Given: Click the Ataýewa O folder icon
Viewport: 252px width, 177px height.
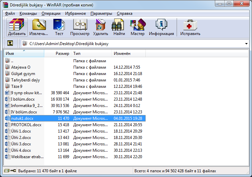Looking at the screenshot, I should coord(7,67).
